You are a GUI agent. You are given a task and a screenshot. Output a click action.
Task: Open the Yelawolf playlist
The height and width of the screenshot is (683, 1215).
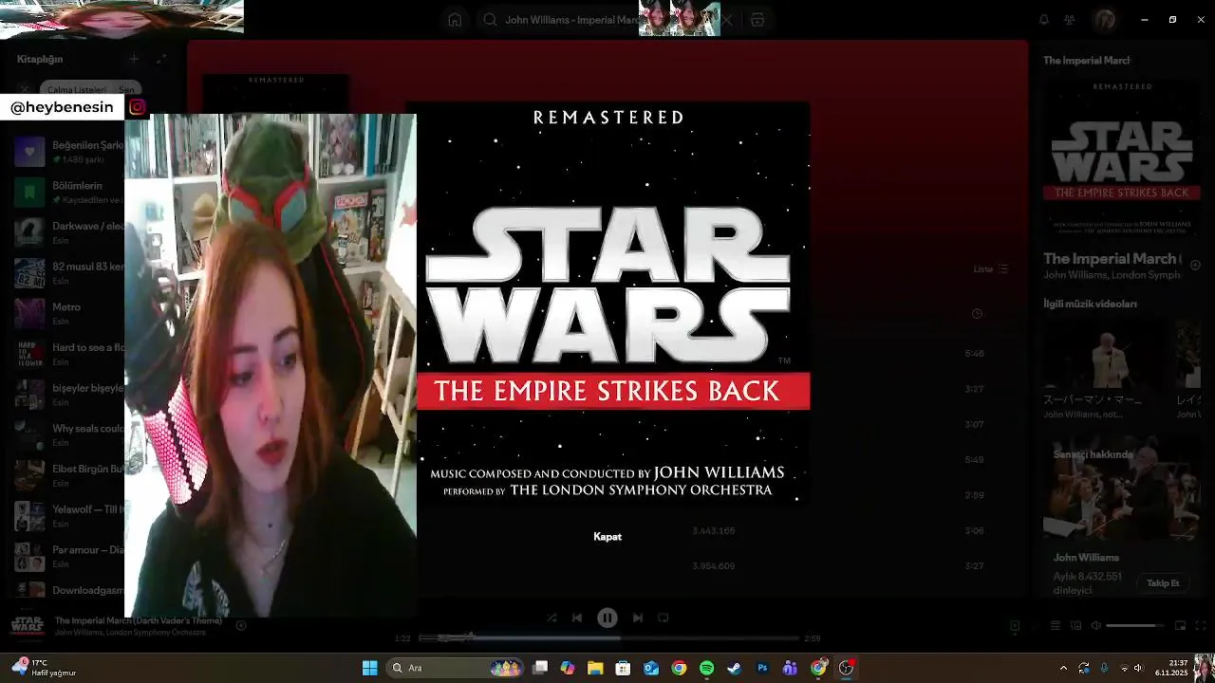(x=68, y=515)
